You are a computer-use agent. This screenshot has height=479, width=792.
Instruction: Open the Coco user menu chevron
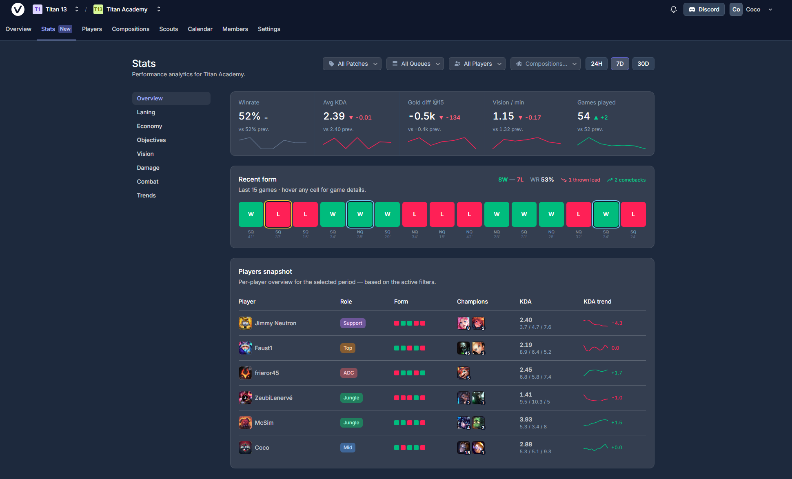(x=770, y=9)
